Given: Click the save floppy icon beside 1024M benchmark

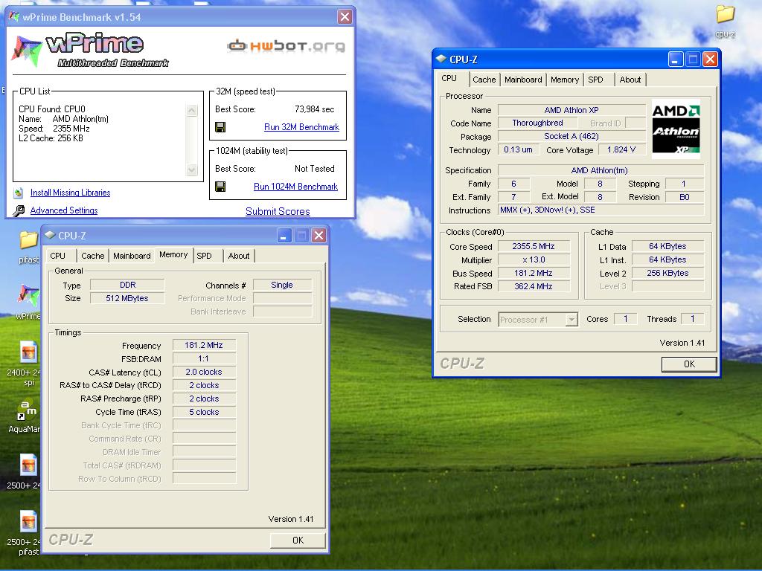Looking at the screenshot, I should [220, 187].
